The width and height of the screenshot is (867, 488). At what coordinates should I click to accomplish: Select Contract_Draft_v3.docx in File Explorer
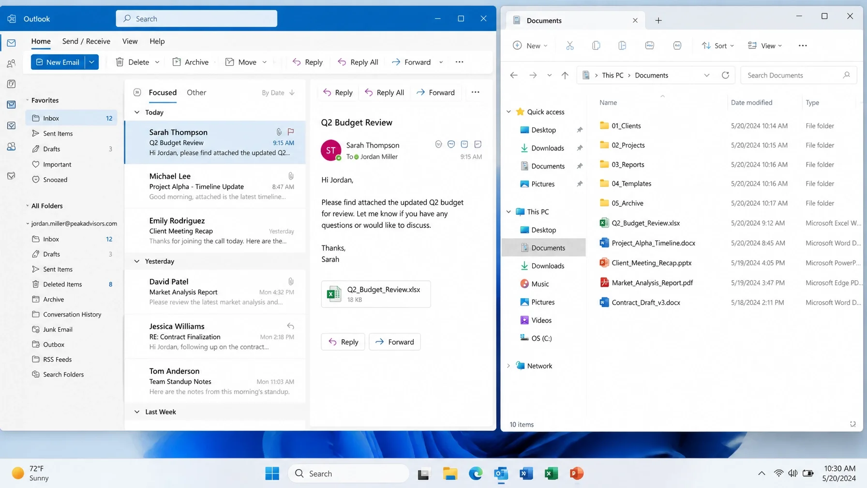coord(645,303)
